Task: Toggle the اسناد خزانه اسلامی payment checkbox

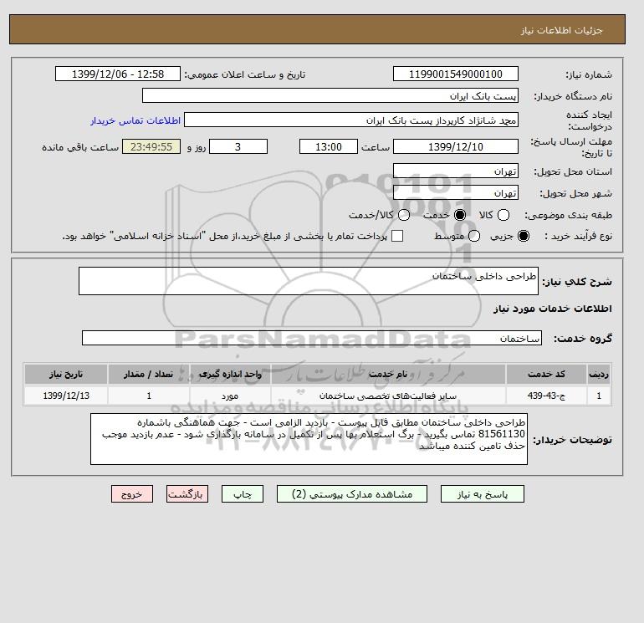Action: click(397, 236)
